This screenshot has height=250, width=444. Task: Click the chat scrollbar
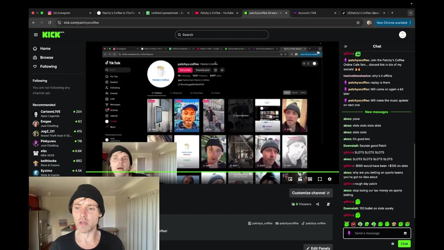pyautogui.click(x=415, y=181)
